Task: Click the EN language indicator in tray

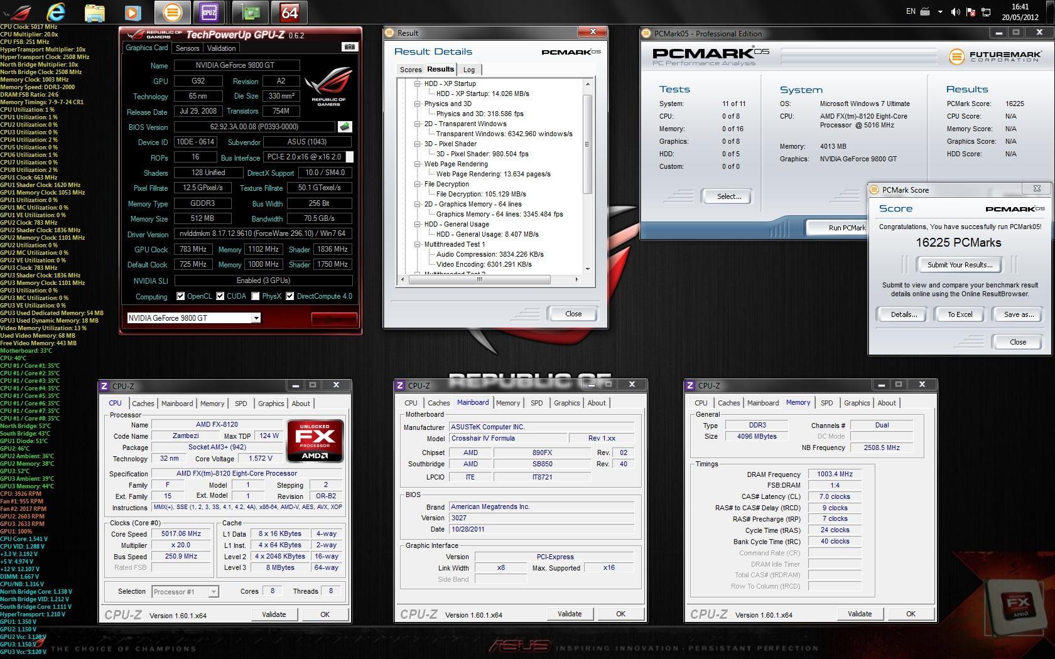Action: tap(911, 11)
